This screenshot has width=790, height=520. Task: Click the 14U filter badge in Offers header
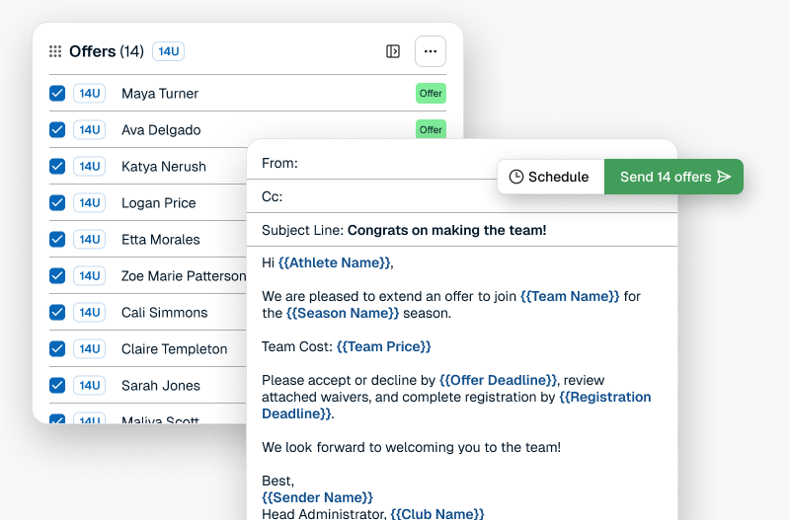[x=168, y=51]
